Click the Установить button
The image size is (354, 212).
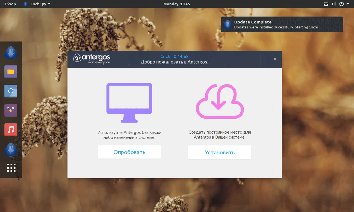pyautogui.click(x=220, y=152)
